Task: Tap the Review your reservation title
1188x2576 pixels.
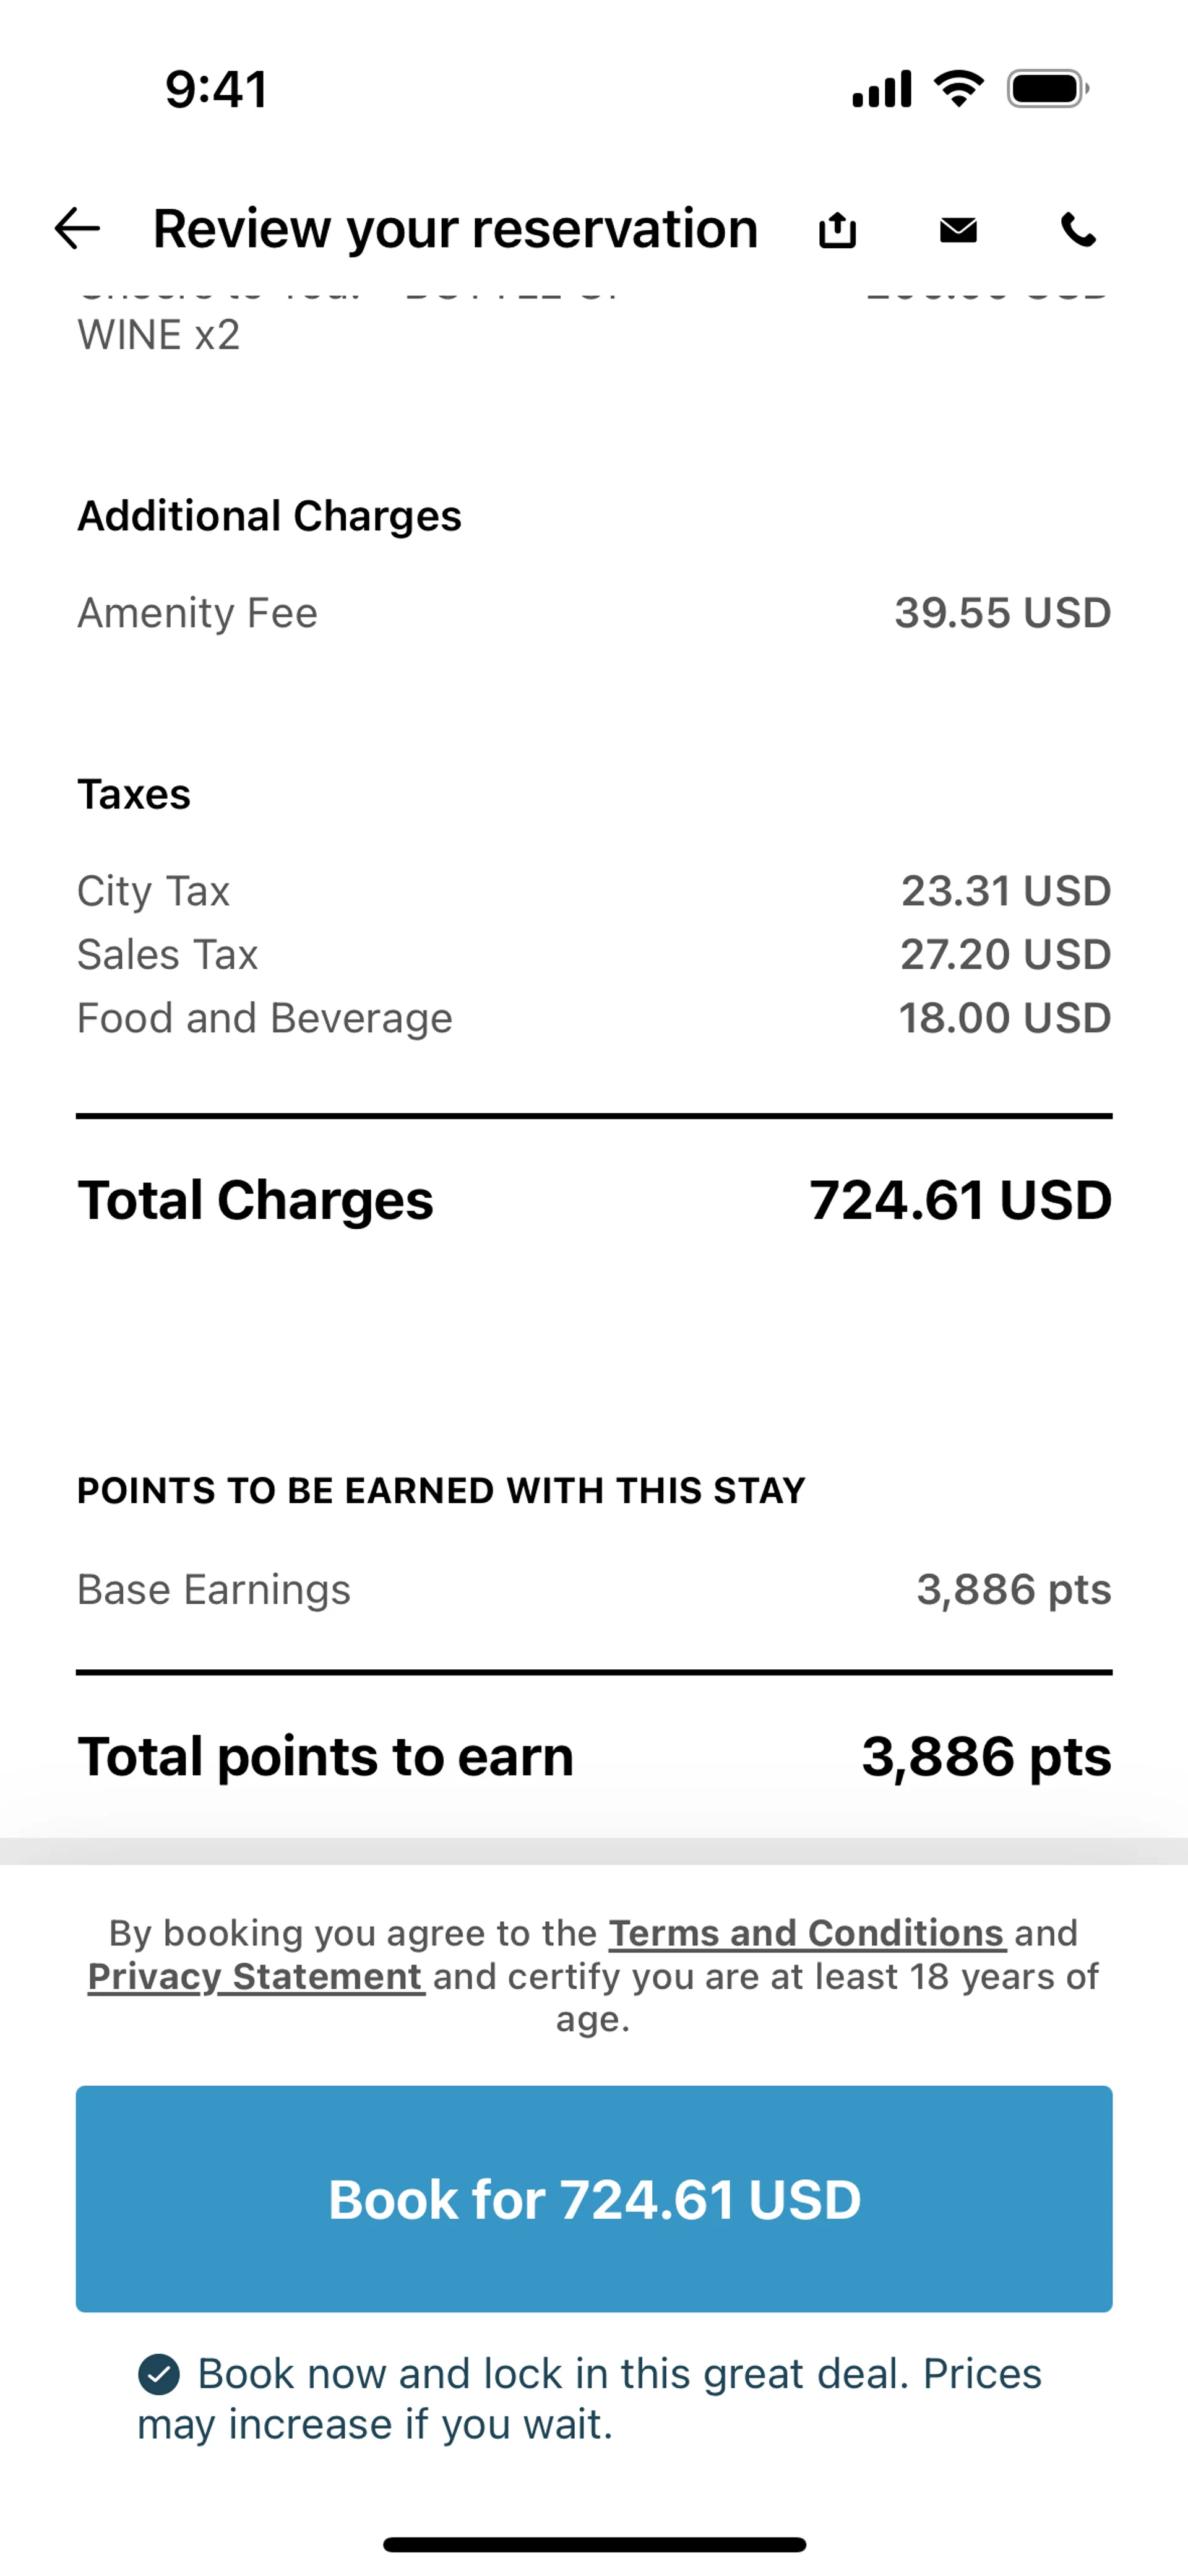Action: pos(455,229)
